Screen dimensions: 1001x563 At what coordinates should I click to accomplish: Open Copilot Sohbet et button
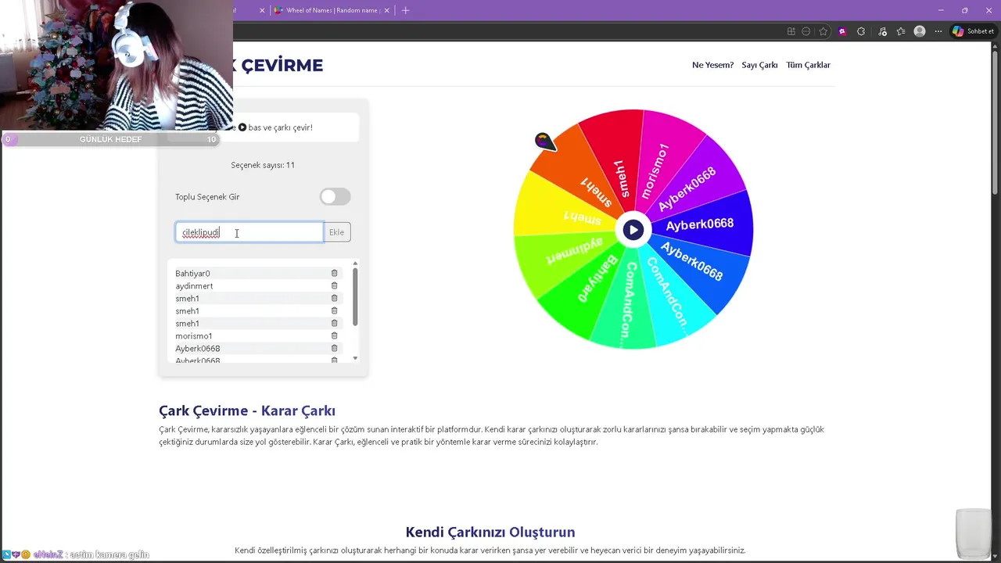(973, 31)
